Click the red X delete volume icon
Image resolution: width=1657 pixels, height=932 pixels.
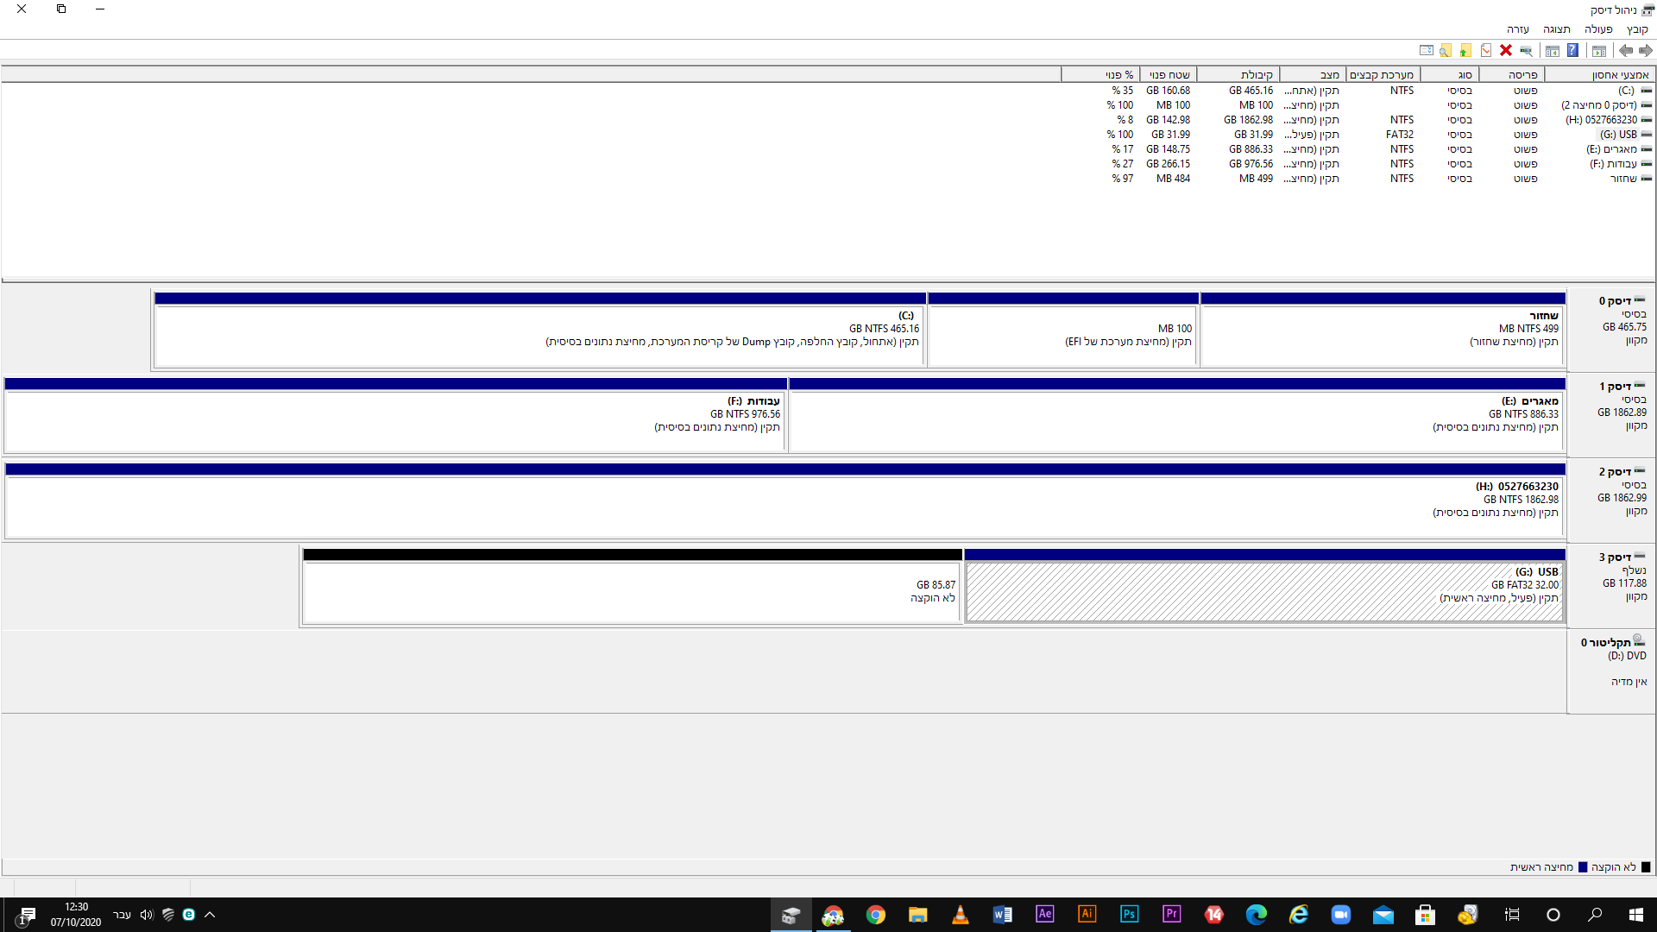coord(1506,50)
